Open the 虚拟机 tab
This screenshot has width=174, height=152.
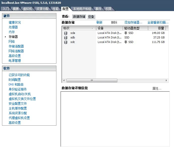(27, 9)
